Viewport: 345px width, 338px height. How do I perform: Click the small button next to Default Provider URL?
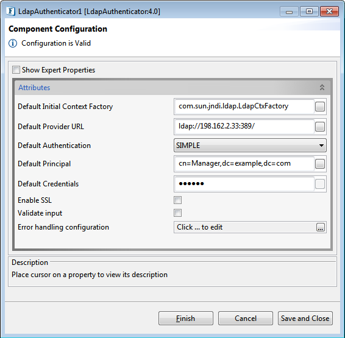(x=319, y=127)
